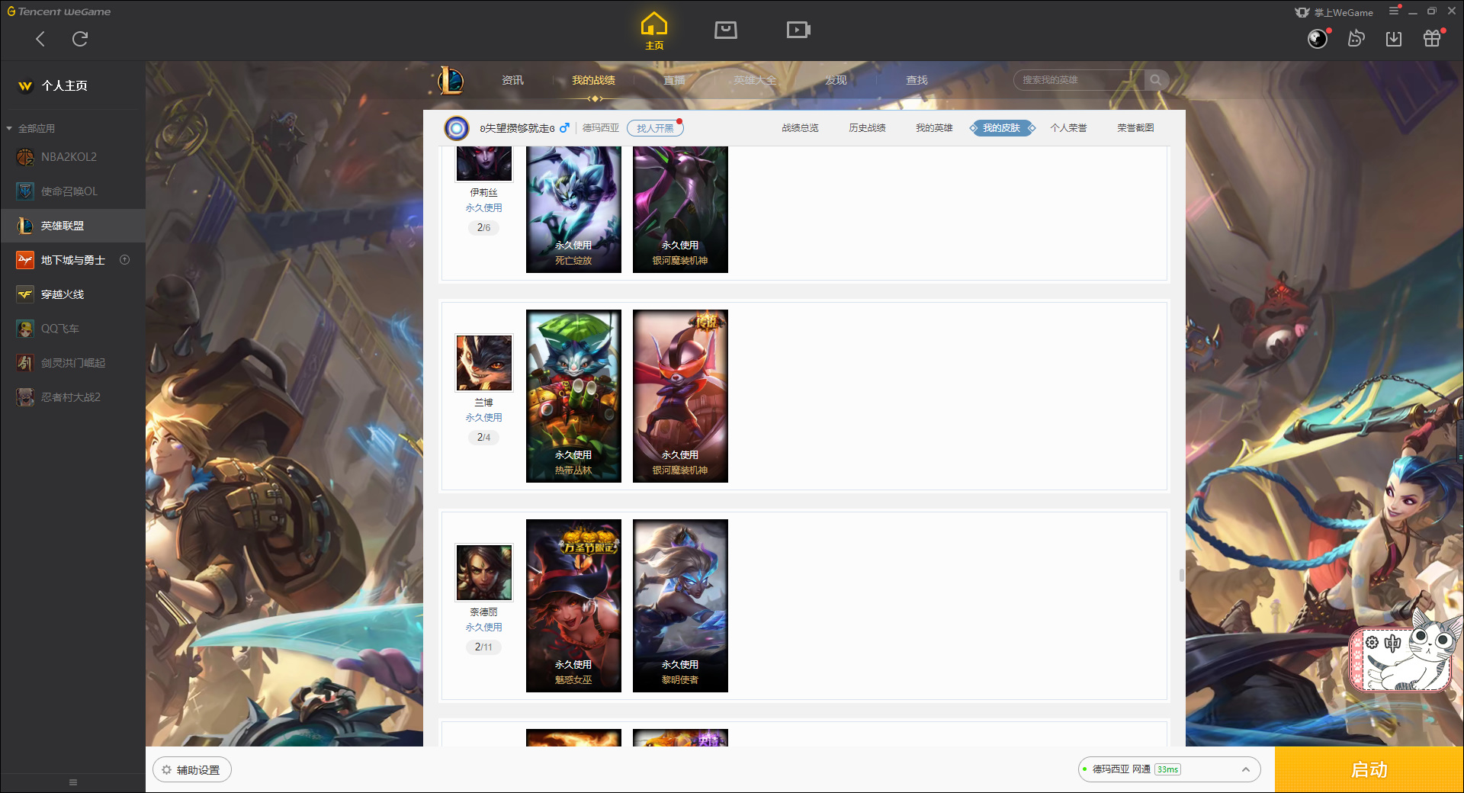
Task: Open the 我的战绩 tab
Action: point(593,80)
